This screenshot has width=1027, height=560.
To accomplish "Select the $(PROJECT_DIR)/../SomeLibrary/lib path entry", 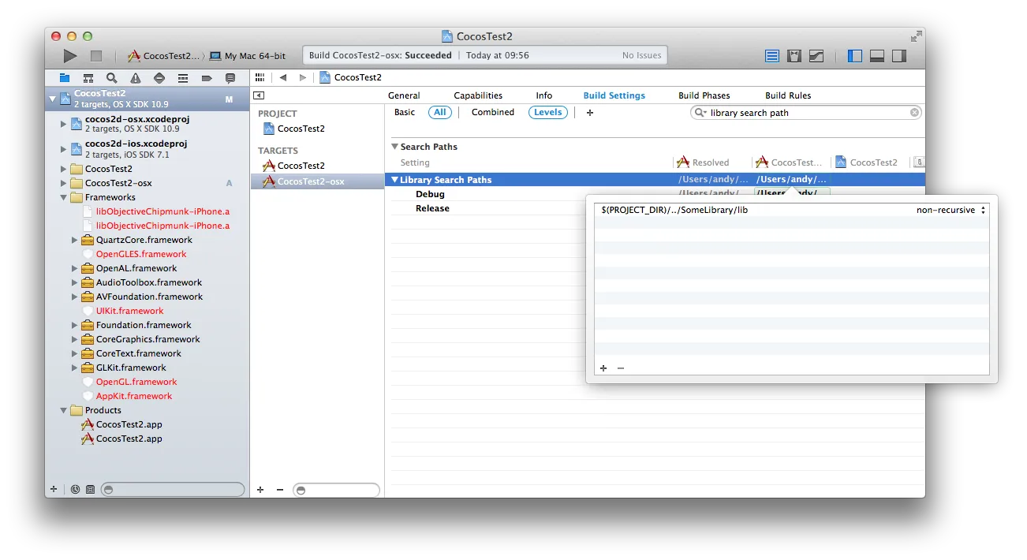I will (x=674, y=211).
